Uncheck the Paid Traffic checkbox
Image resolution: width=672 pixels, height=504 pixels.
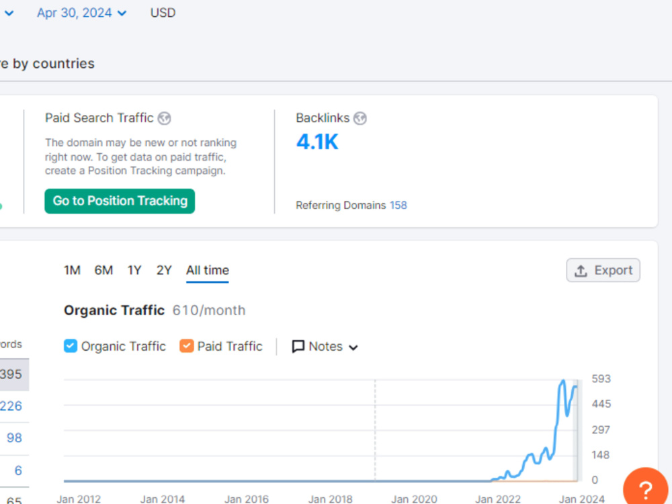[x=186, y=346]
